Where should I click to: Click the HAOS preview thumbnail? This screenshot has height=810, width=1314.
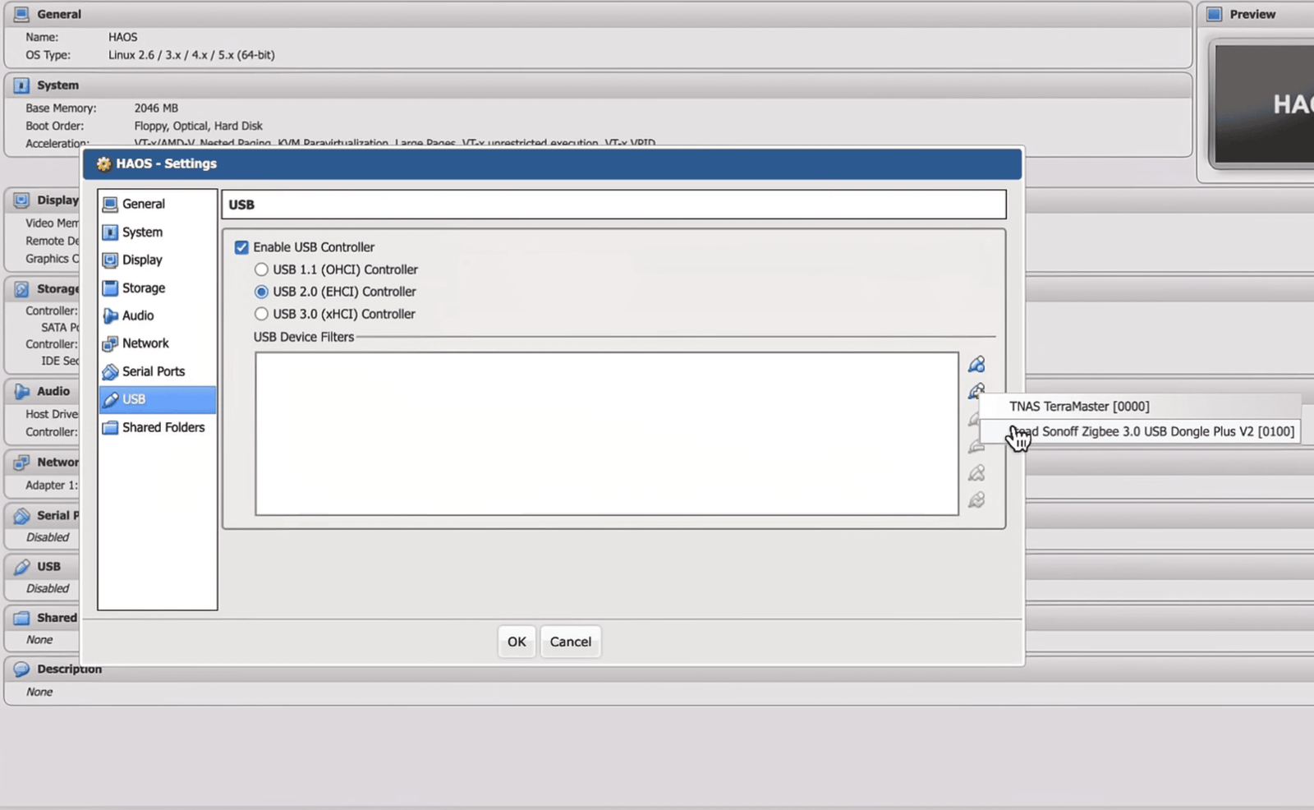tap(1265, 104)
